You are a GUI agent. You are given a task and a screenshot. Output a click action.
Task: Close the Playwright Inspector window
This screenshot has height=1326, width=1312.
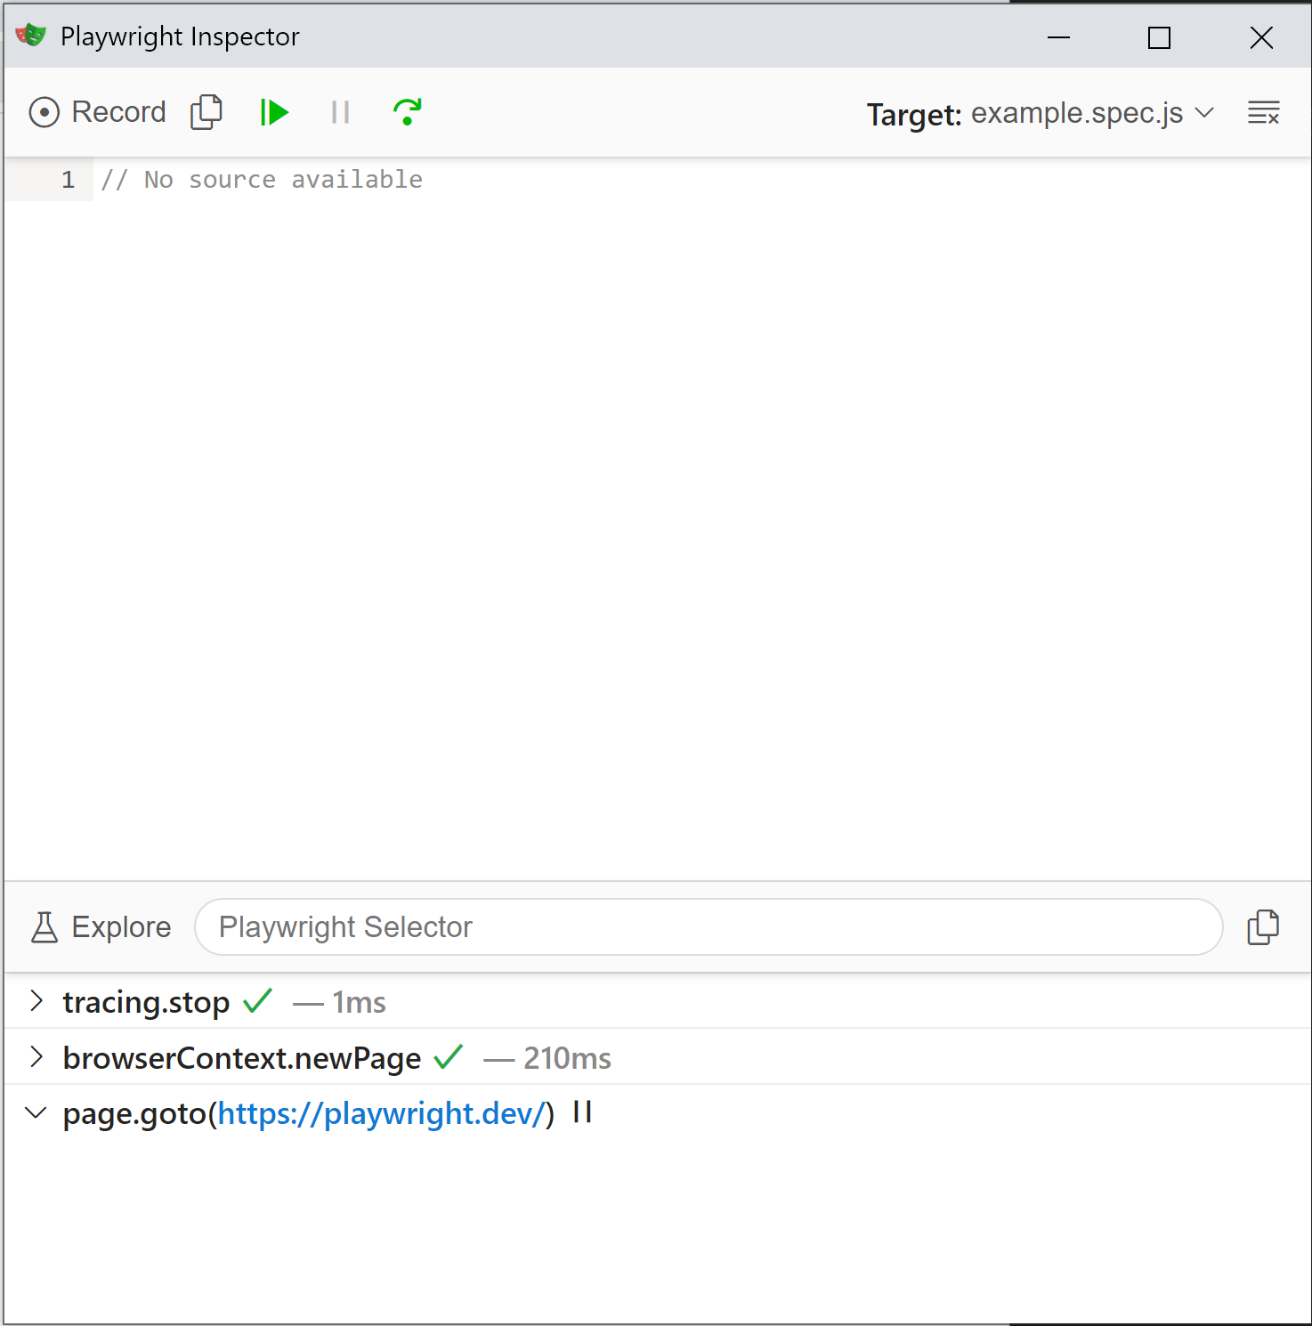pyautogui.click(x=1261, y=37)
